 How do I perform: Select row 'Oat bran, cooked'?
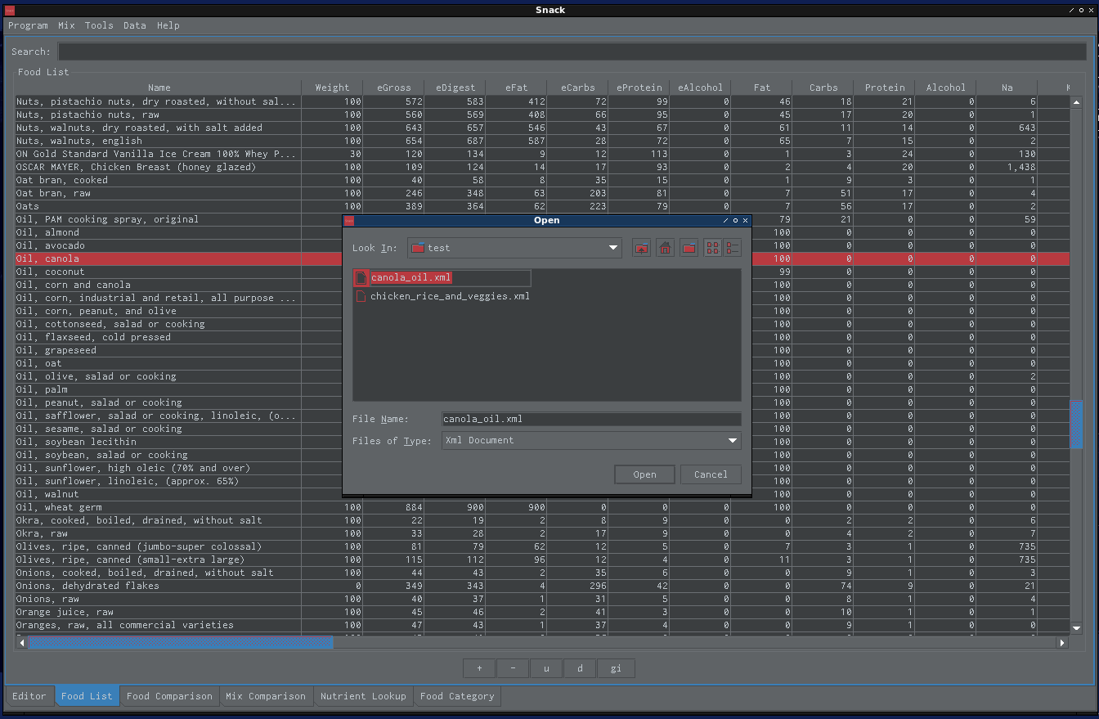pos(543,180)
